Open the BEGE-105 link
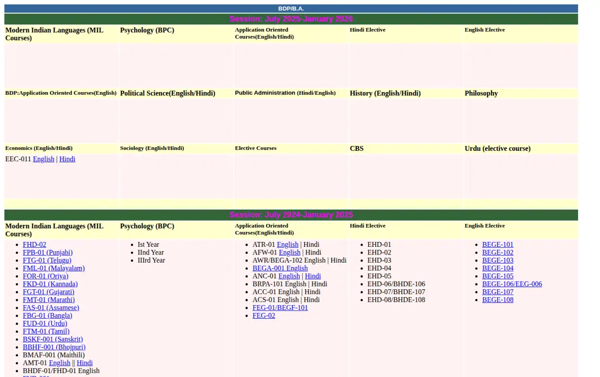The height and width of the screenshot is (377, 600). point(498,276)
